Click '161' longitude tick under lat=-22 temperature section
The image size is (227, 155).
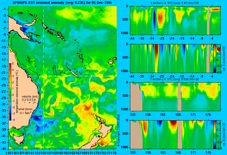click(x=163, y=115)
